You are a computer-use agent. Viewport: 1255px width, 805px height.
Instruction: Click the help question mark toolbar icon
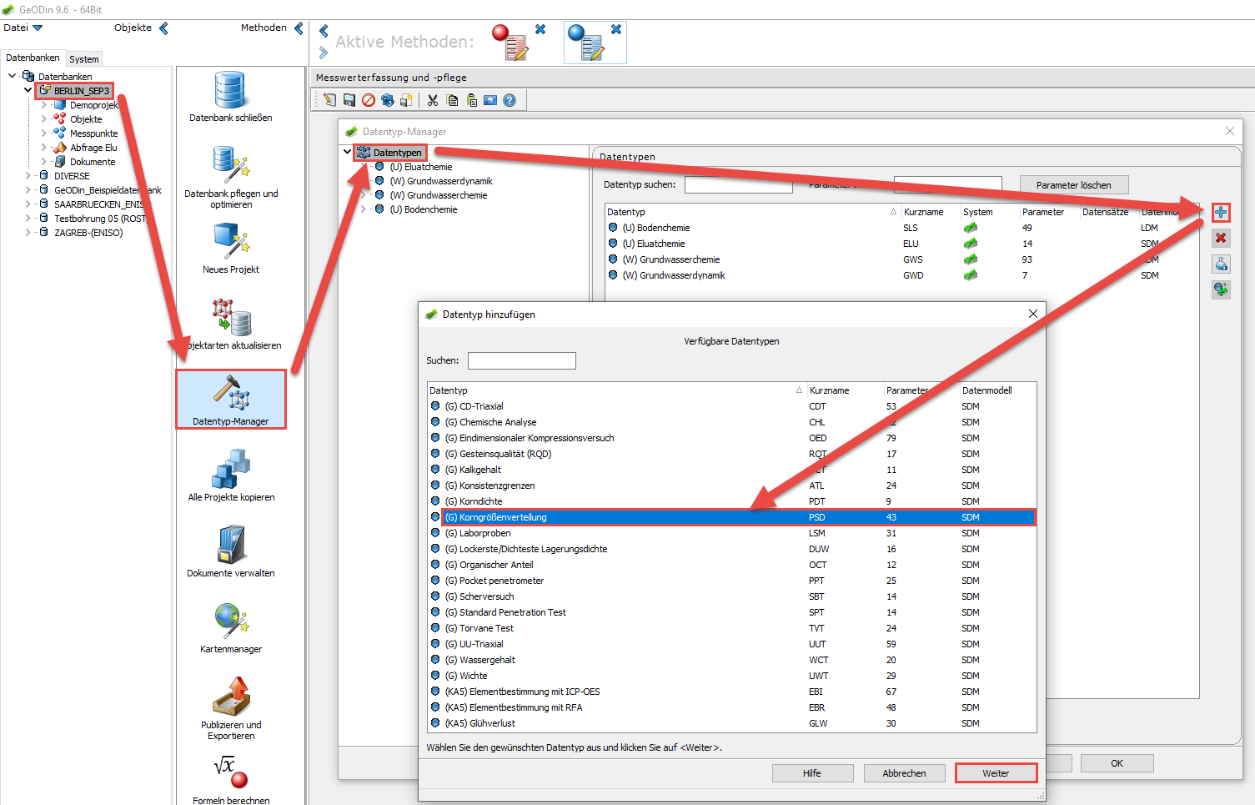pyautogui.click(x=510, y=100)
